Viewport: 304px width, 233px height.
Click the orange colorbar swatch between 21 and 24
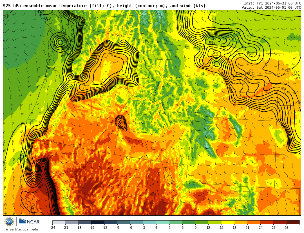pos(254,222)
